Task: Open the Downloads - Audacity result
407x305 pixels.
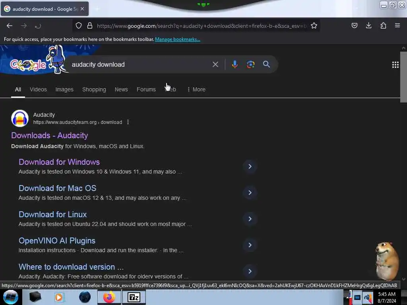Action: pyautogui.click(x=50, y=135)
